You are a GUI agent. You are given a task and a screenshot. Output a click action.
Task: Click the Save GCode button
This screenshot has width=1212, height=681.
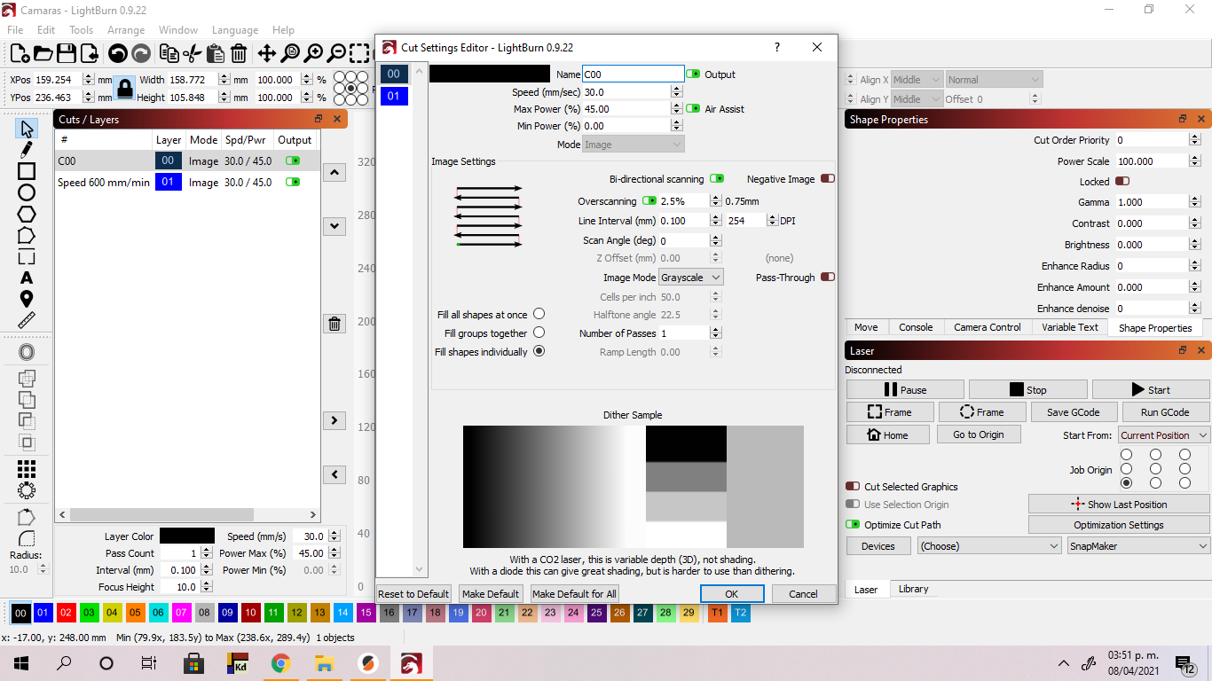1073,412
